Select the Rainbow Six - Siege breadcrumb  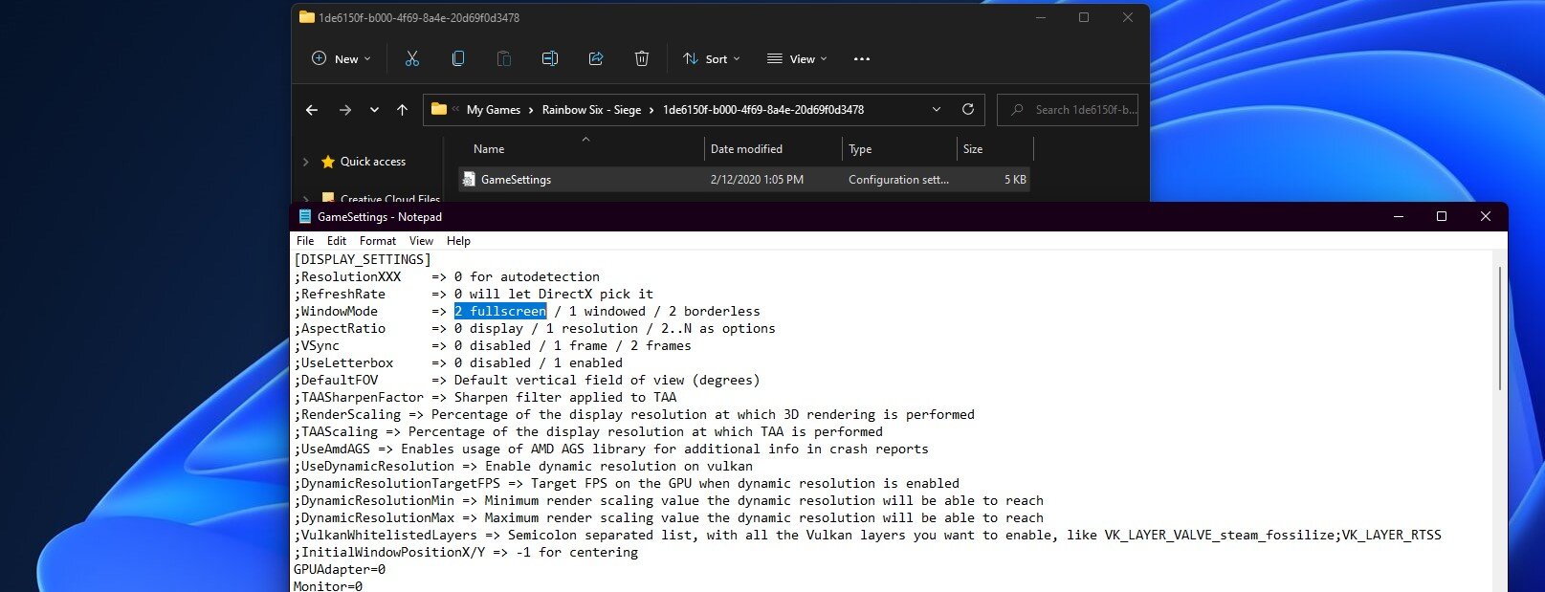[x=591, y=110]
